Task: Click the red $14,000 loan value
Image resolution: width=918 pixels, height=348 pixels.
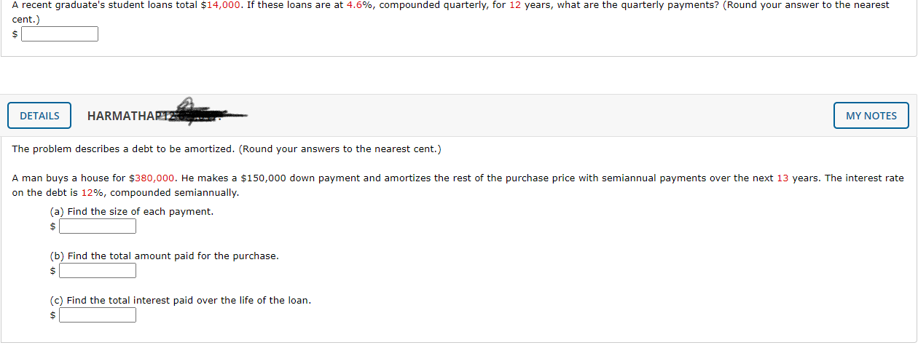Action: click(220, 5)
